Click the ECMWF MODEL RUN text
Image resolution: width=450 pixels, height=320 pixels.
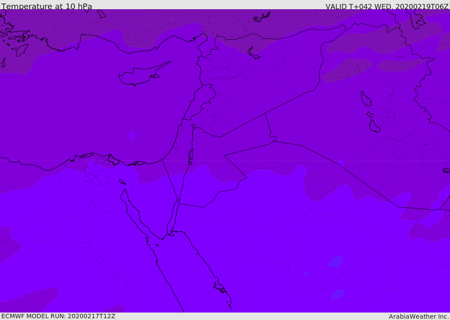tap(58, 316)
